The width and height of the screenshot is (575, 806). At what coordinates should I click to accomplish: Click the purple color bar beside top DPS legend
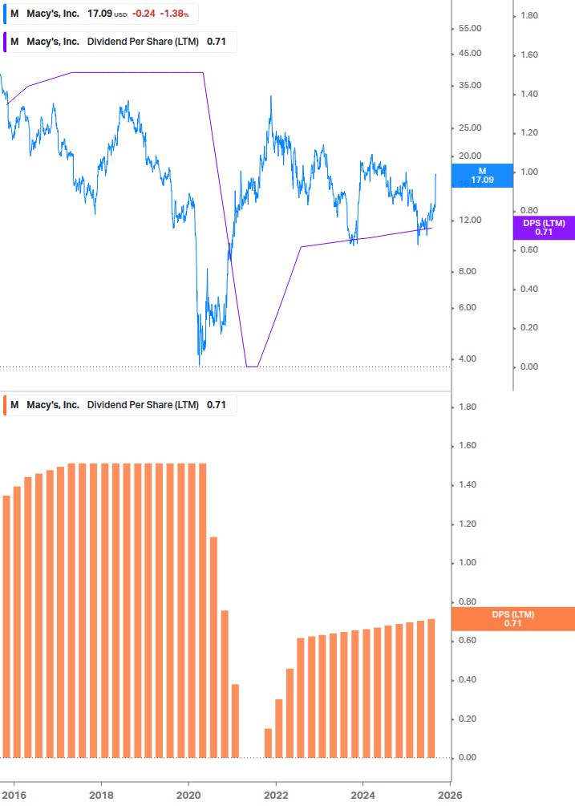pos(5,43)
